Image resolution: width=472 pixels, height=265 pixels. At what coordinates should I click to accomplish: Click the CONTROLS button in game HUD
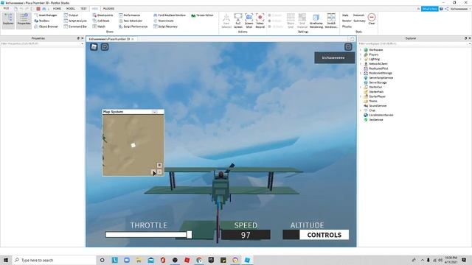point(324,235)
